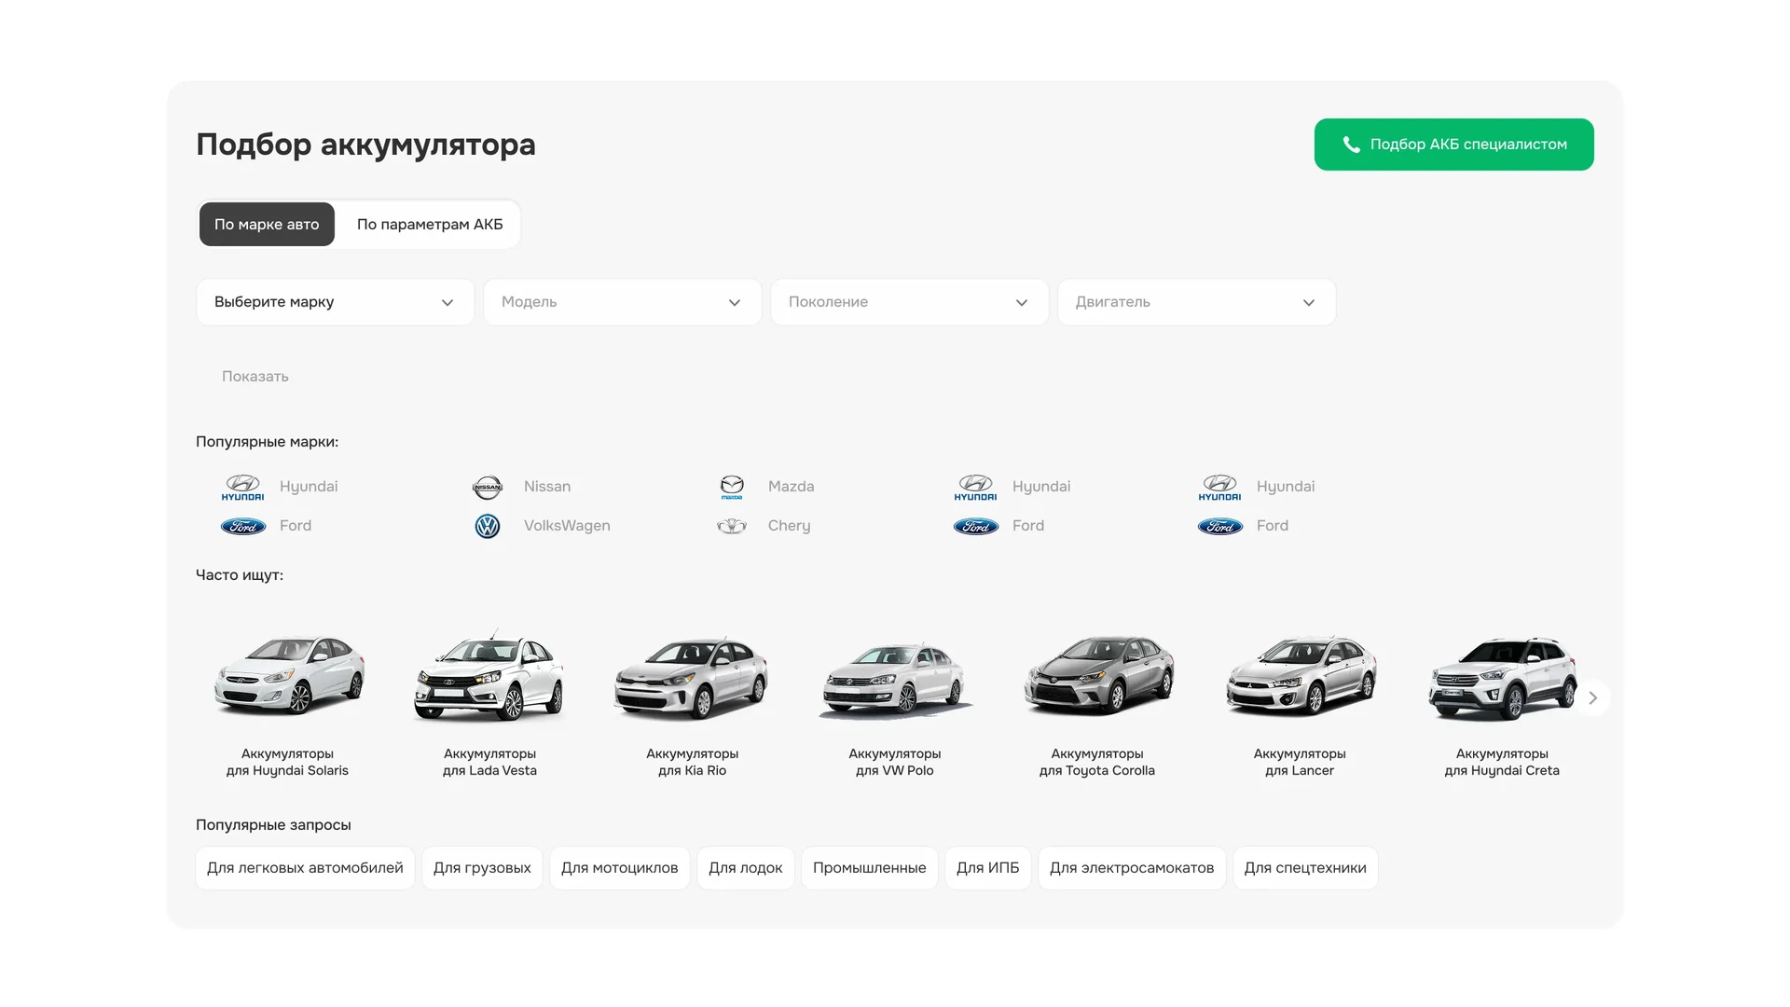The image size is (1790, 1007).
Task: Open Hyundai Creta car thumbnail
Action: coord(1502,678)
